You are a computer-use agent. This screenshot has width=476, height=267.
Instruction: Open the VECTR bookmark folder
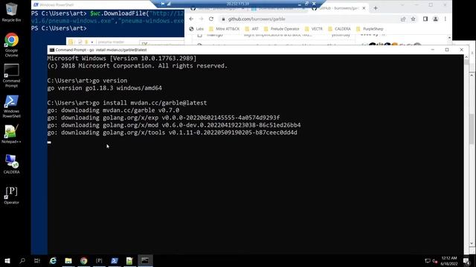click(x=314, y=29)
